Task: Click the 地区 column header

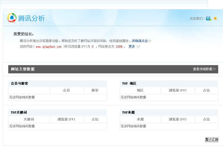Action: [140, 90]
